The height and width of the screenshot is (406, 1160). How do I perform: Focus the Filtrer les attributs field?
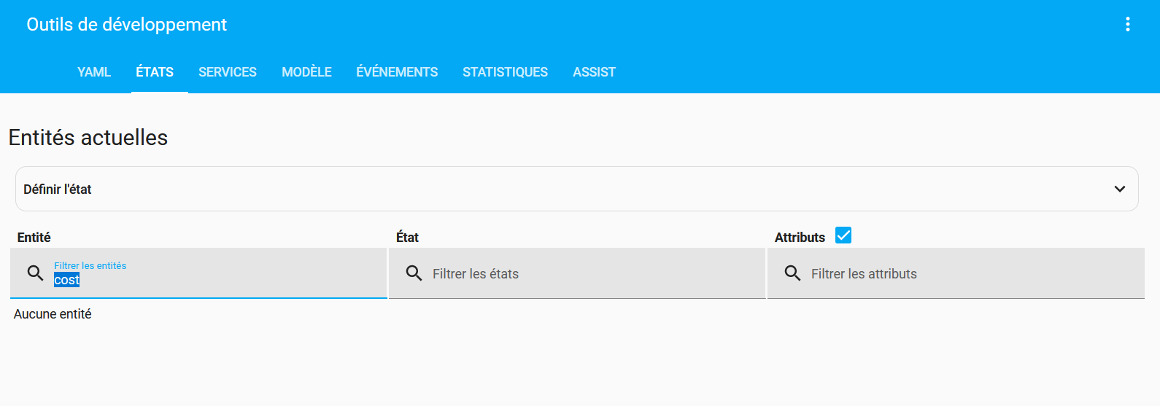970,274
